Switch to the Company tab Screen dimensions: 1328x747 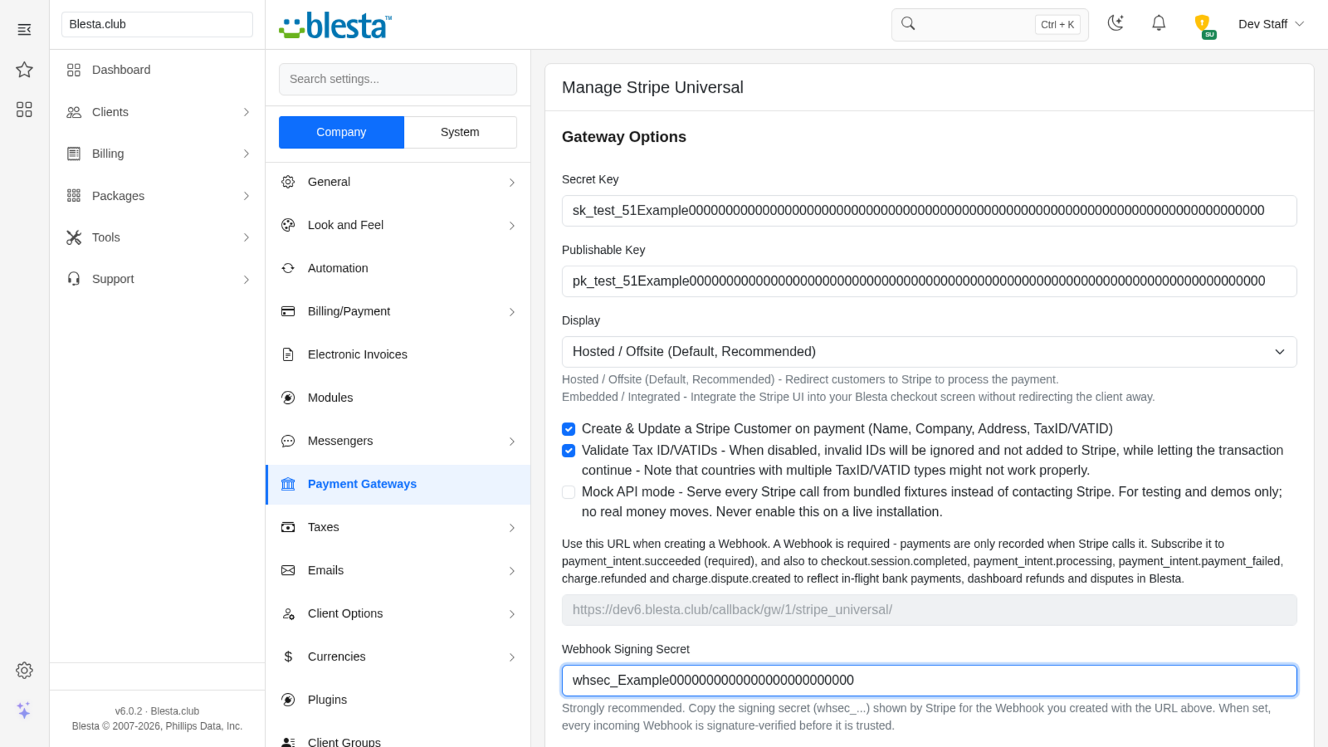coord(341,132)
